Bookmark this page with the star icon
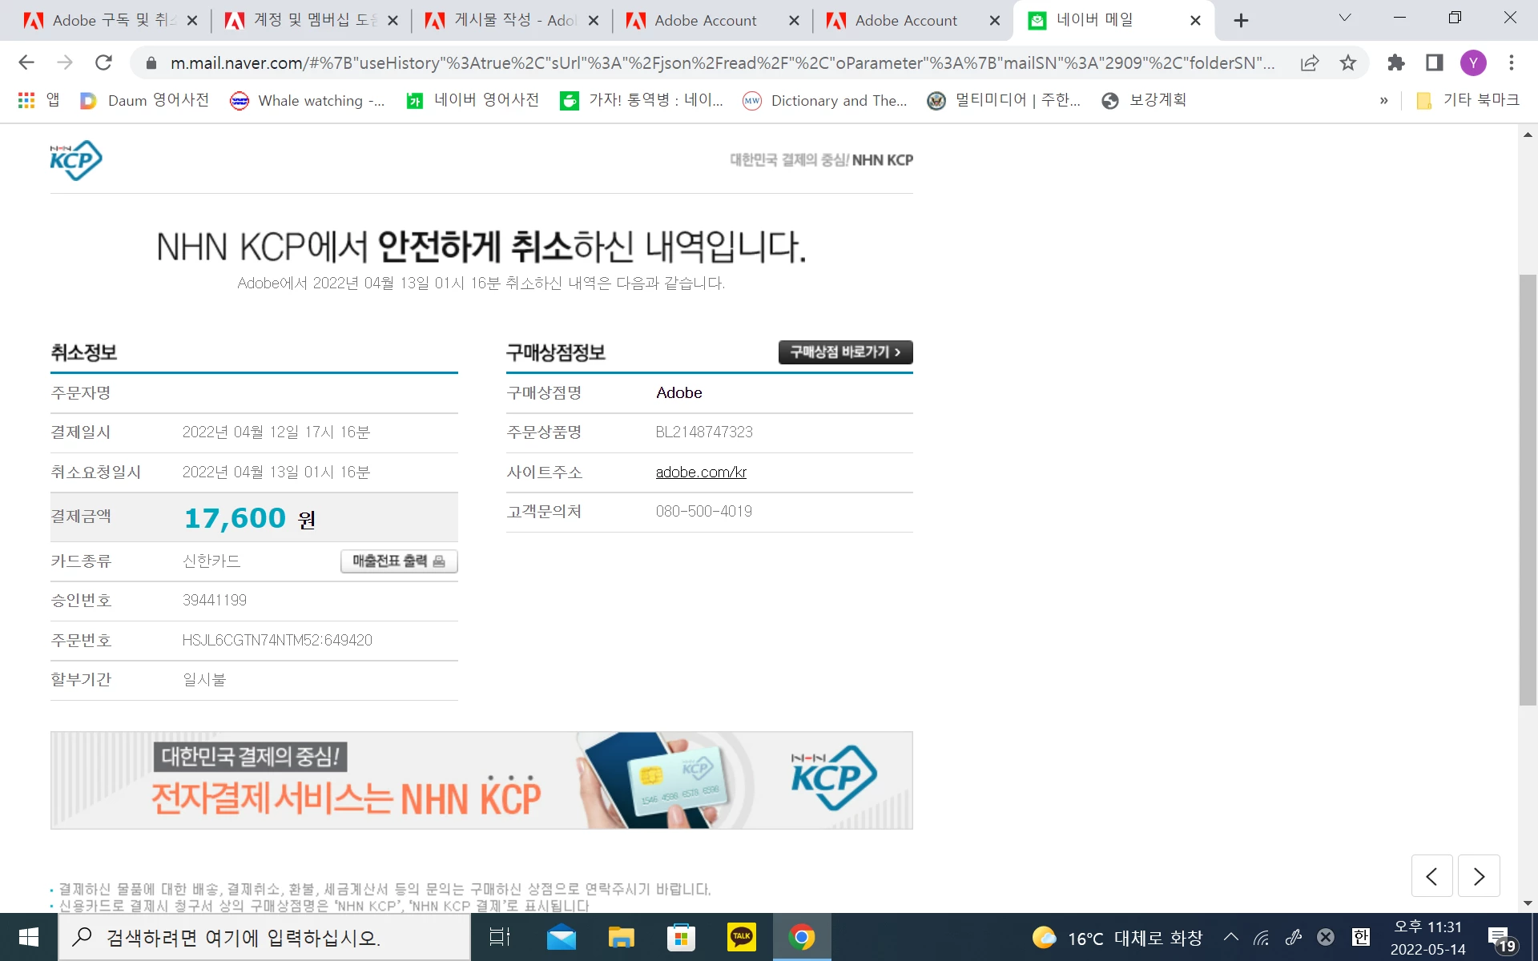 tap(1348, 62)
